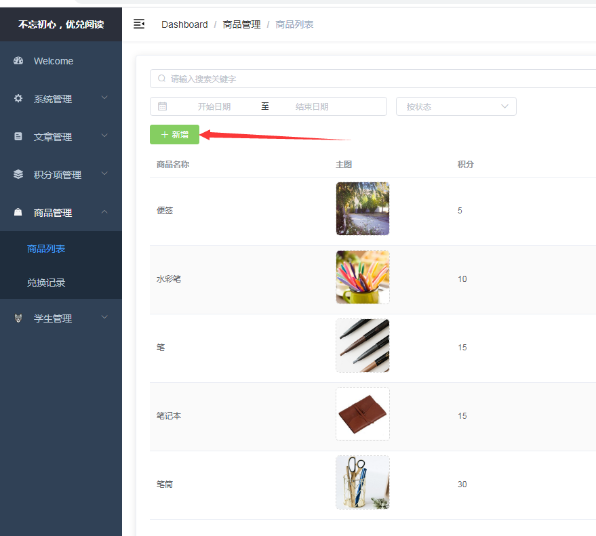Click 商品列表 breadcrumb item
The image size is (596, 536).
click(294, 24)
